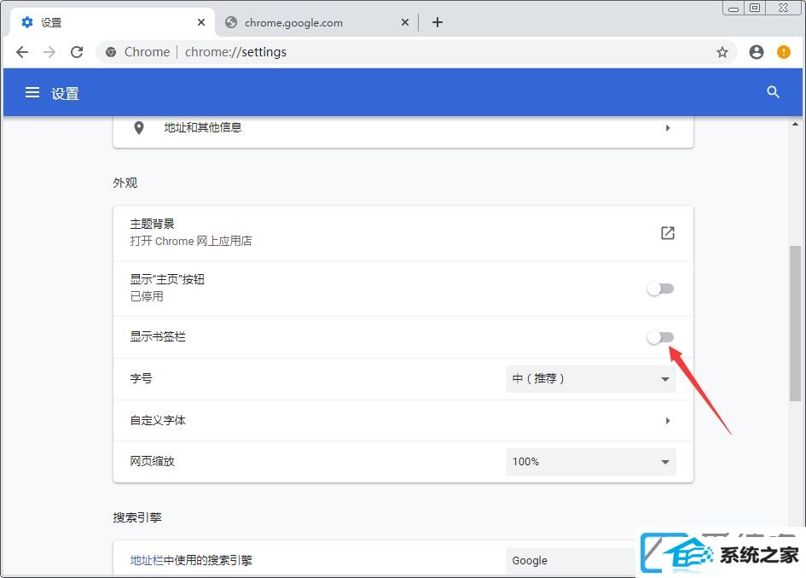Click the 搜索引擎 section heading
The height and width of the screenshot is (578, 806).
tap(137, 517)
